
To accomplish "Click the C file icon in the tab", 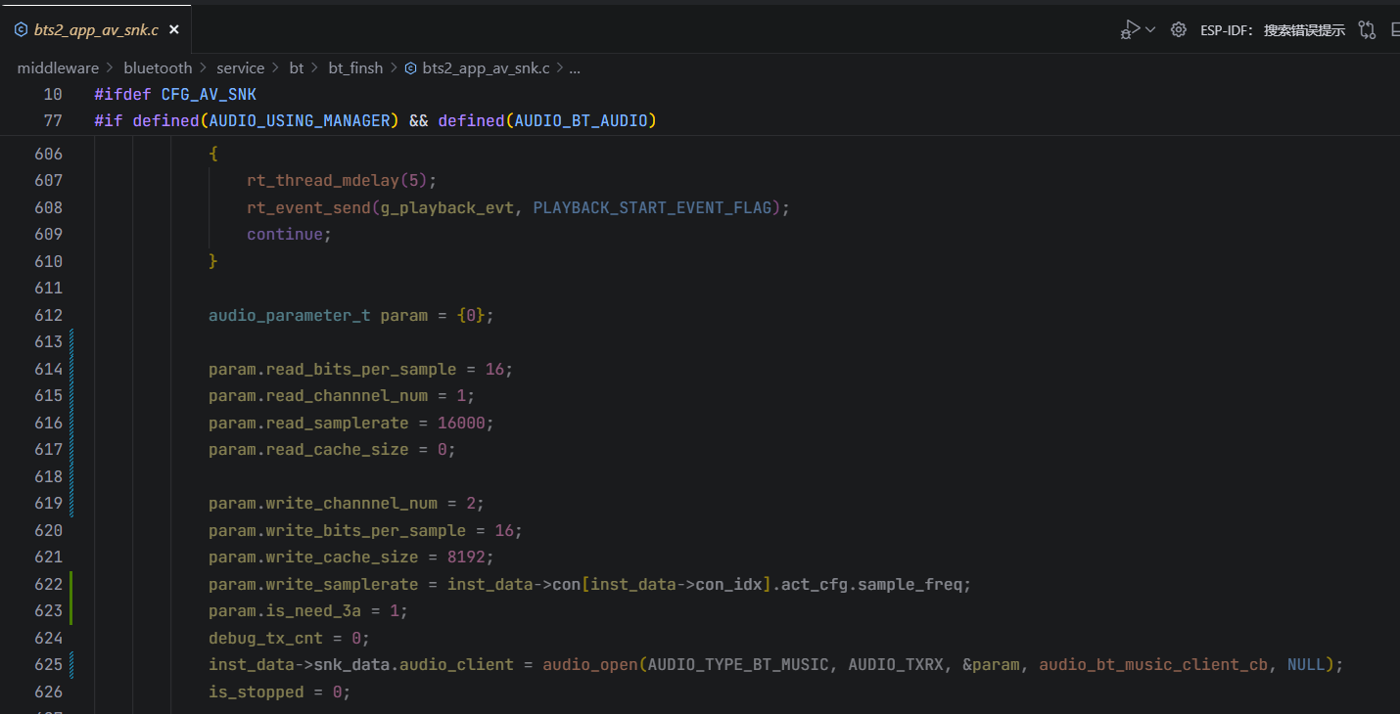I will (21, 29).
